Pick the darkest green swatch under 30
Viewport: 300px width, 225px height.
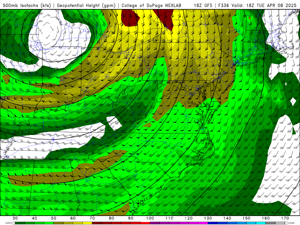[x=20, y=223]
